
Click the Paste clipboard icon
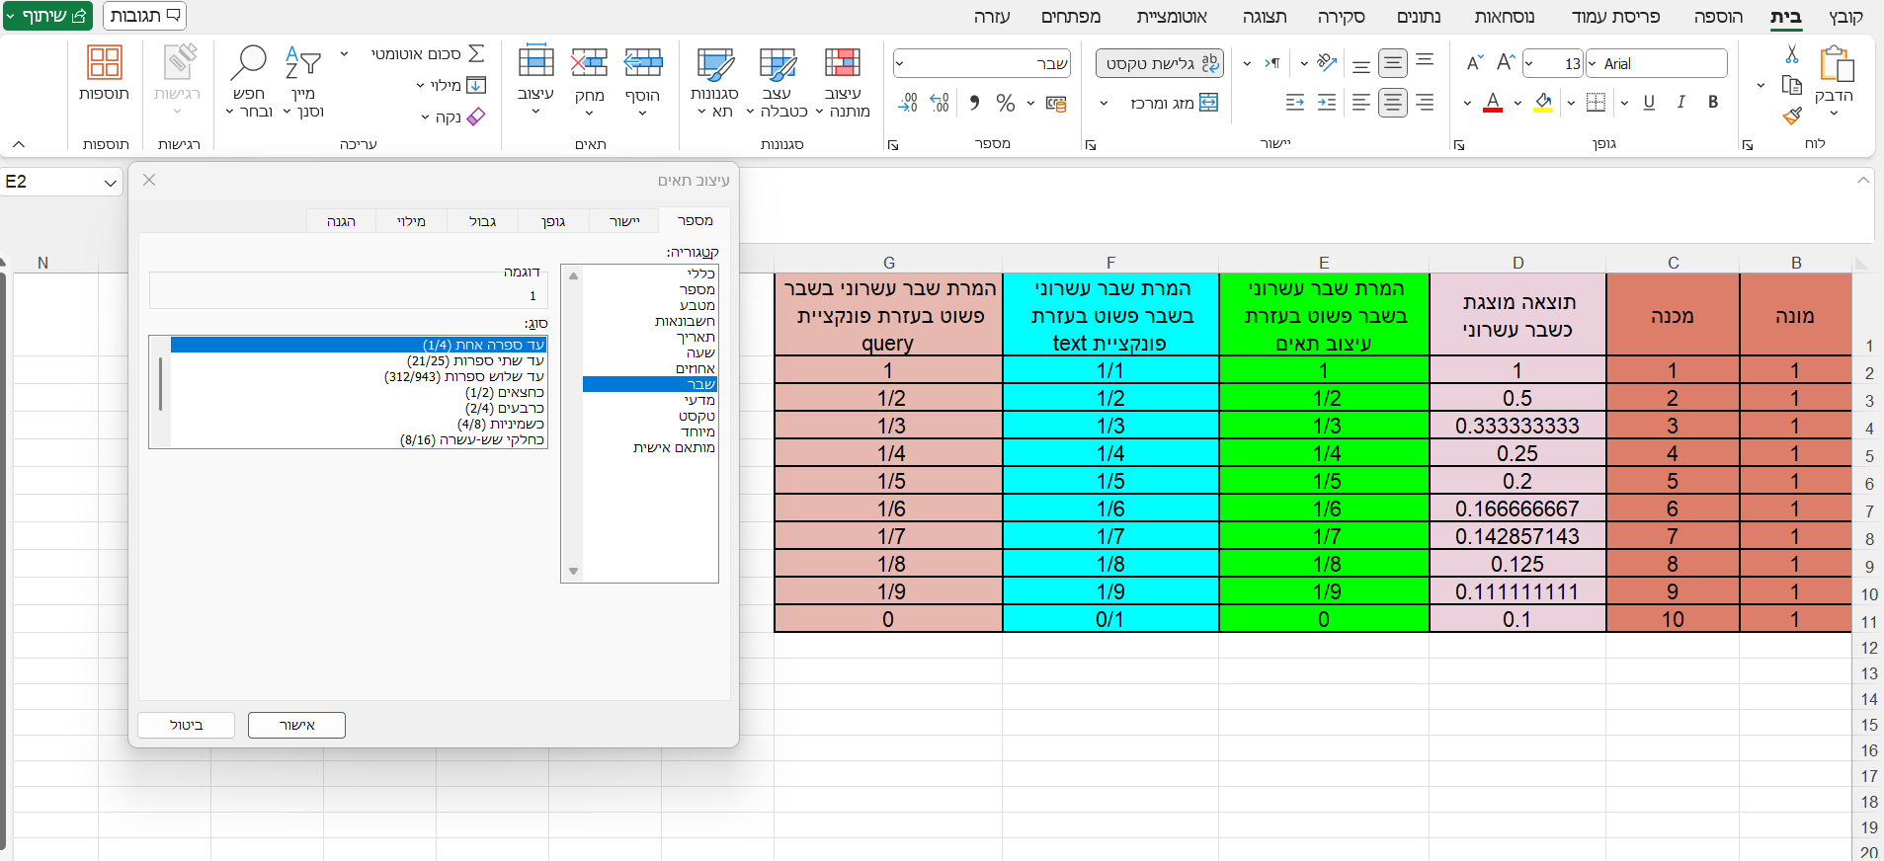(1836, 64)
